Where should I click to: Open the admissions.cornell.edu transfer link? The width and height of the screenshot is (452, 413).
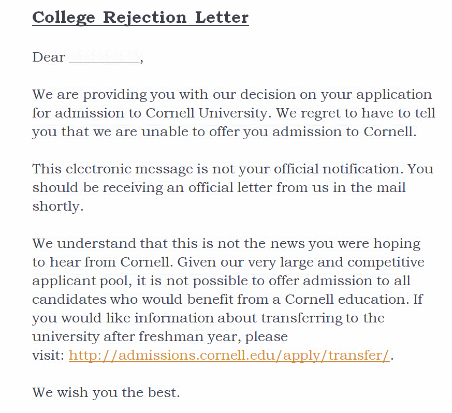click(x=229, y=356)
